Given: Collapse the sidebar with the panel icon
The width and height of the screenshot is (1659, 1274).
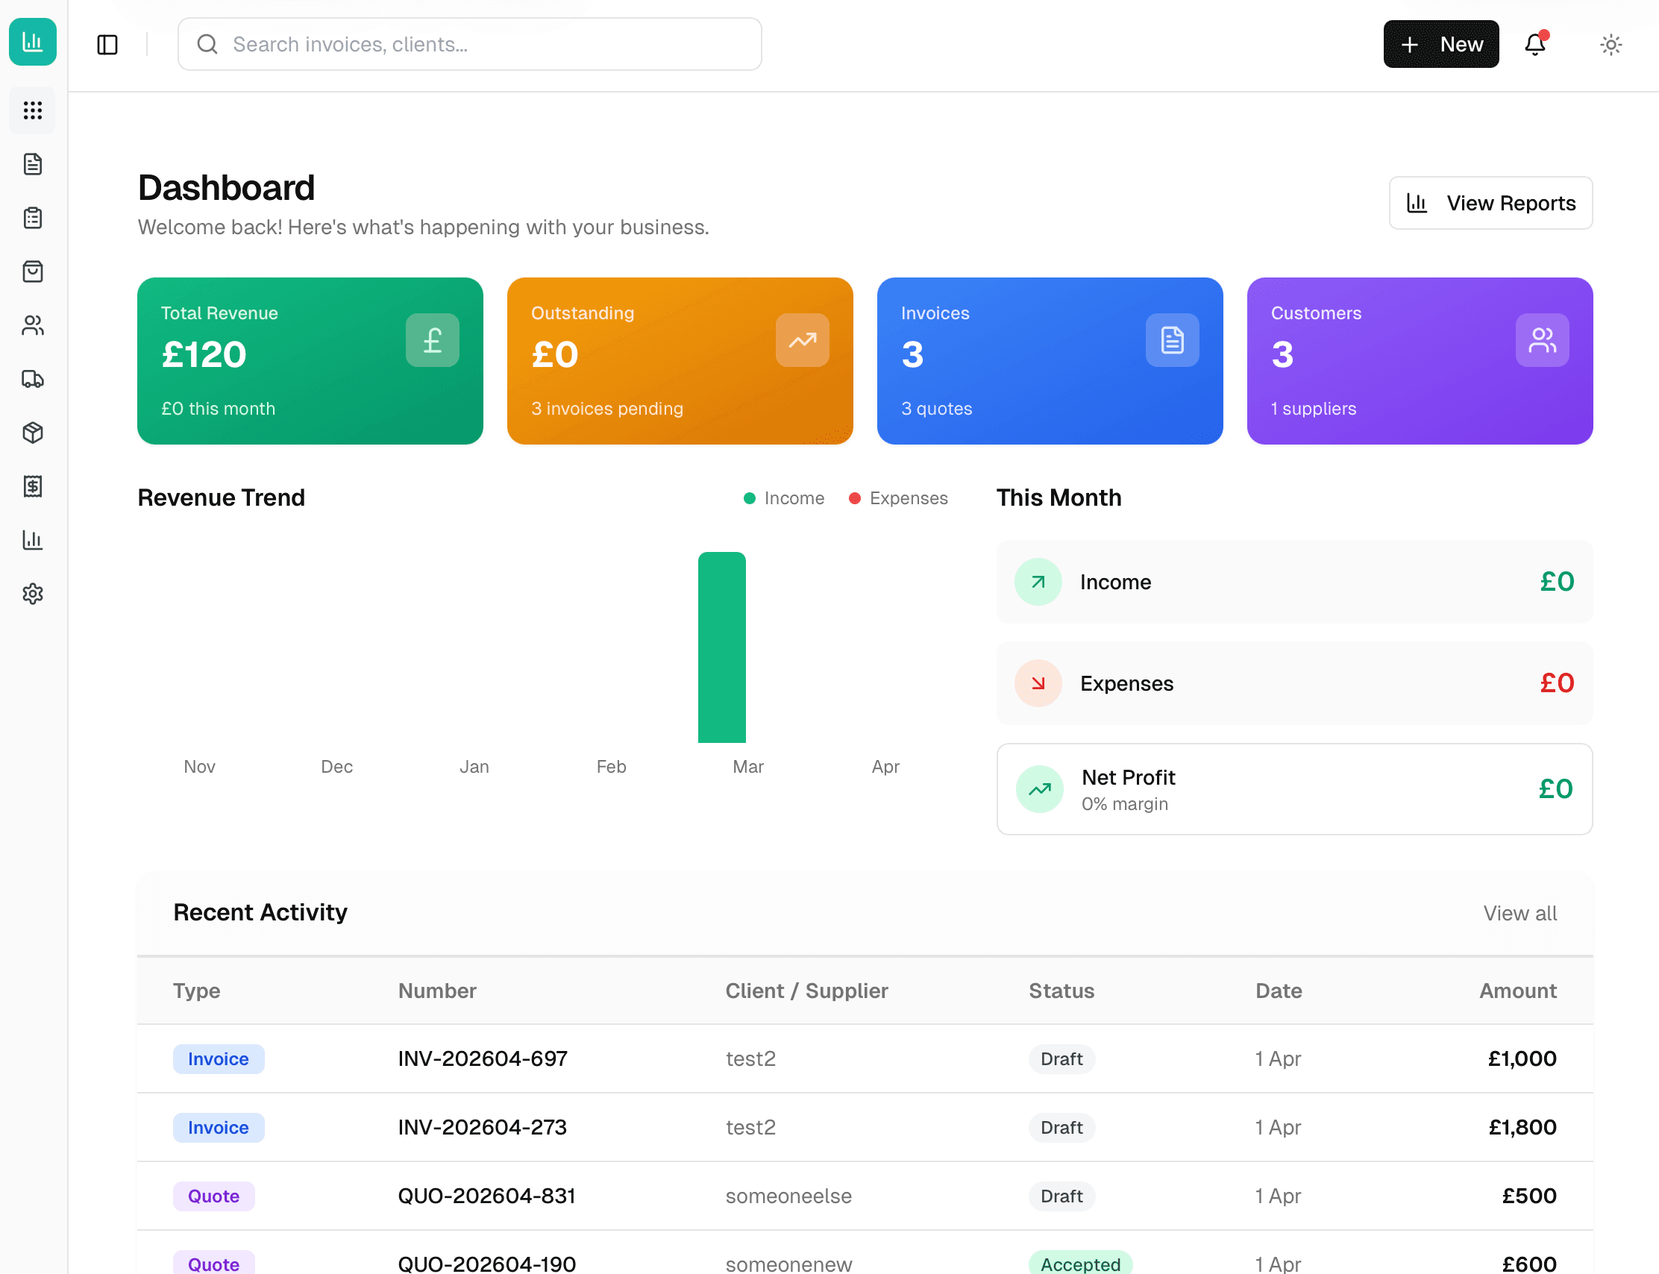Looking at the screenshot, I should (x=107, y=44).
